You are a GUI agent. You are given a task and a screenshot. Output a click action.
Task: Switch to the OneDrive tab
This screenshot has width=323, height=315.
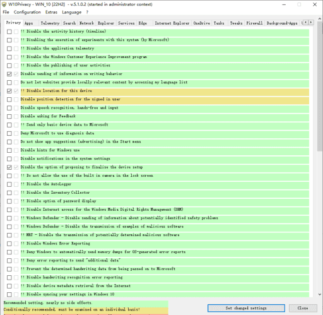click(x=201, y=23)
